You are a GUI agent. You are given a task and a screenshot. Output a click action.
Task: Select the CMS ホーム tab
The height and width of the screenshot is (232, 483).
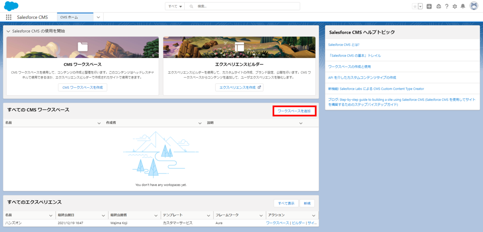pyautogui.click(x=74, y=17)
